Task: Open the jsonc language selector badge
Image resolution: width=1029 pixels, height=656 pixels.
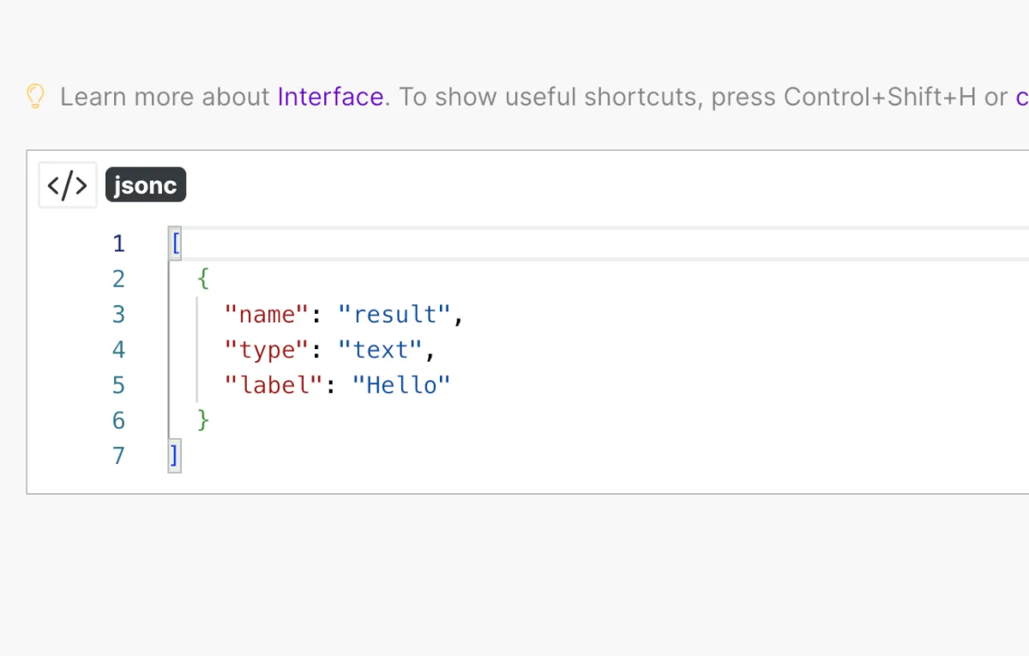Action: [x=145, y=185]
